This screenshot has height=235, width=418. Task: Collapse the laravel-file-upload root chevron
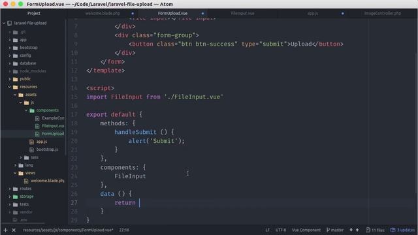tap(4, 23)
